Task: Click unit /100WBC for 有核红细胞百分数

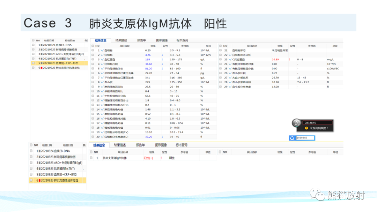Action: [333, 69]
